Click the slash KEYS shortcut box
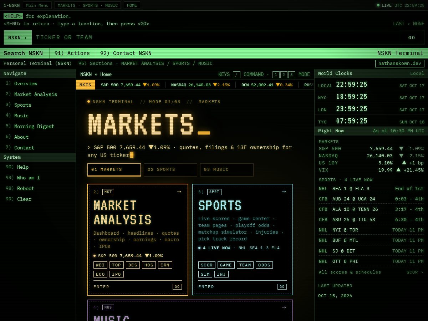 236,75
